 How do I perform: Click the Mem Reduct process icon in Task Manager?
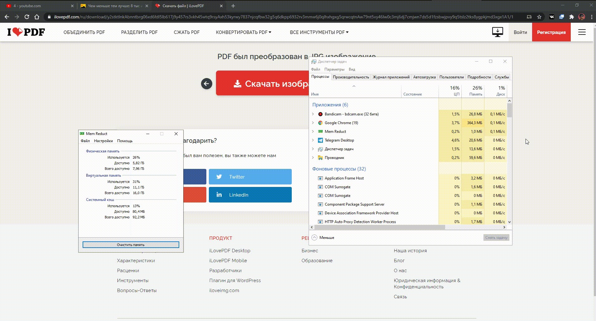tap(320, 132)
